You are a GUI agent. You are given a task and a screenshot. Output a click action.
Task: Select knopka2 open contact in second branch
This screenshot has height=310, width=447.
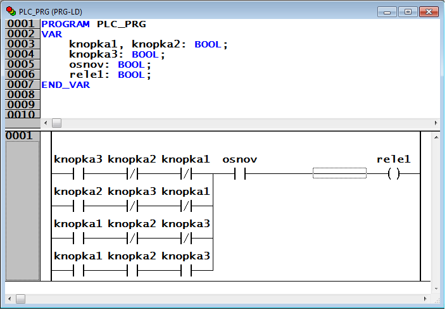pyautogui.click(x=79, y=206)
